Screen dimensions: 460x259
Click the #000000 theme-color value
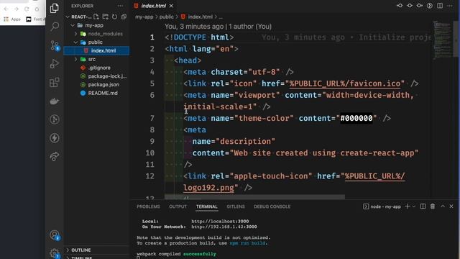pos(356,118)
